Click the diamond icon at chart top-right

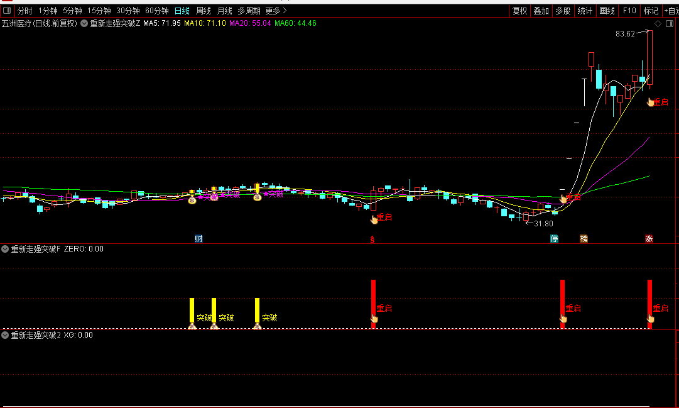coord(658,23)
